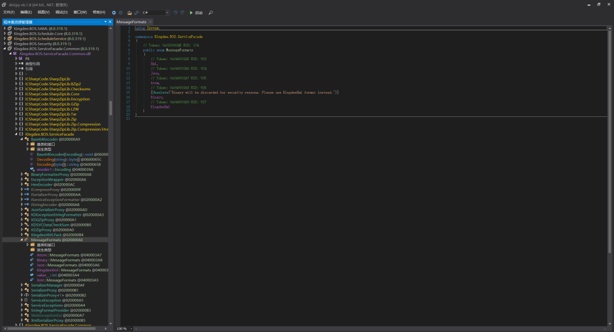The width and height of the screenshot is (614, 332).
Task: Click the redo toolbar icon
Action: tap(182, 12)
